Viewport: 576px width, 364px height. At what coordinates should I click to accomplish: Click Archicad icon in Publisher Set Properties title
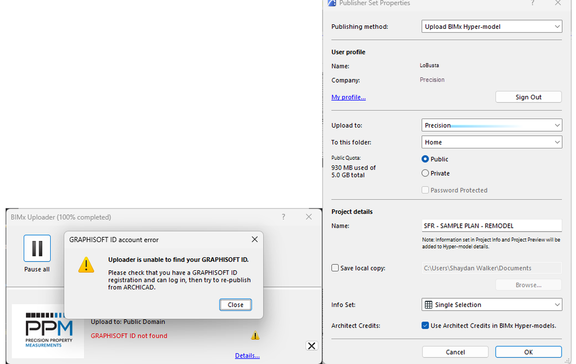click(332, 3)
